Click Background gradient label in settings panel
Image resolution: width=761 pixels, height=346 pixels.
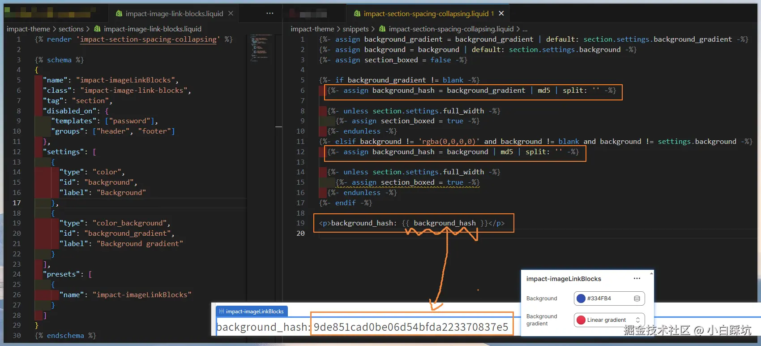[x=542, y=320]
